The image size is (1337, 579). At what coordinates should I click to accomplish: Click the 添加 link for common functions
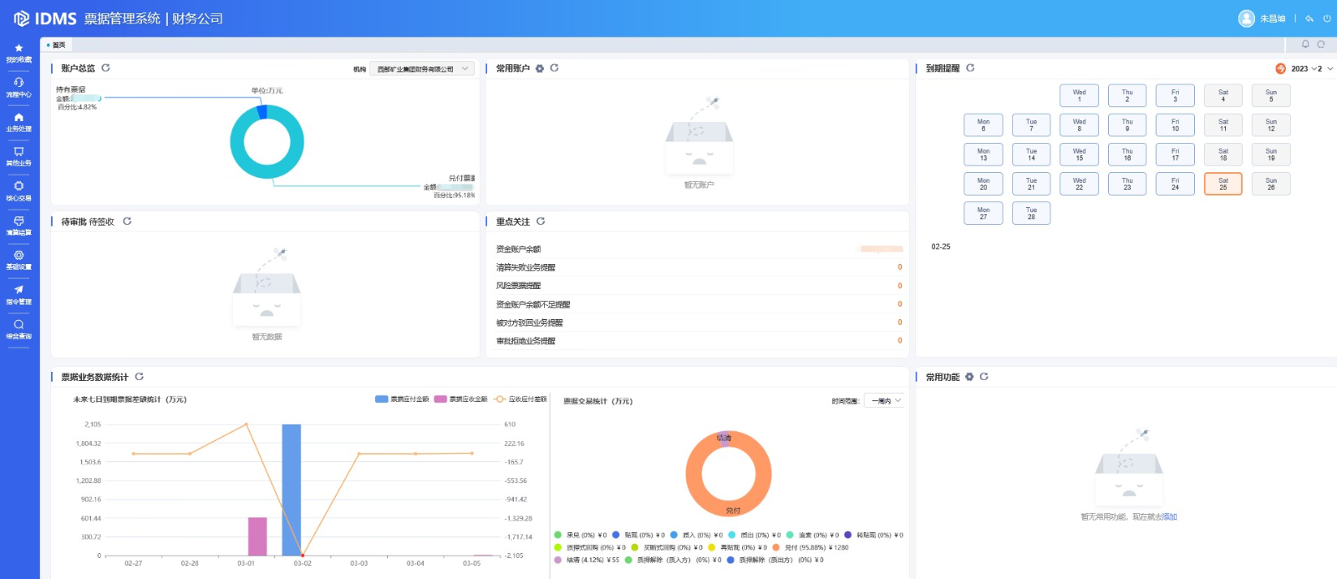point(1170,517)
